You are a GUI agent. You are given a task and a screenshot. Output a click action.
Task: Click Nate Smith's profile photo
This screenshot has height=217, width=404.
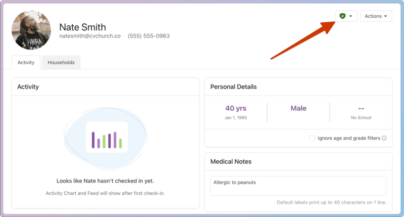point(31,30)
